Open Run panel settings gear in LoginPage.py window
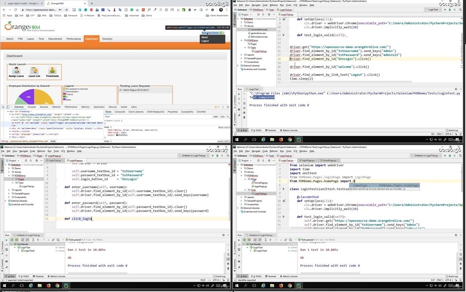The height and width of the screenshot is (292, 466). [x=223, y=235]
